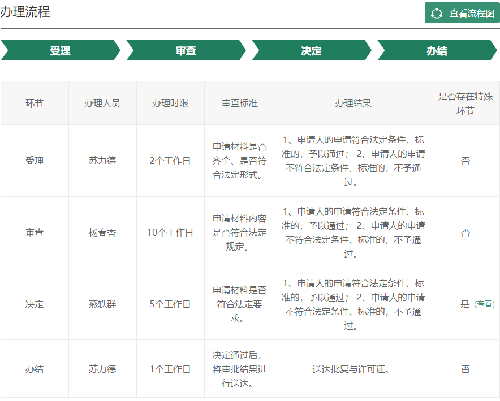
Task: Open the 查看 link in the 决定 row
Action: point(484,304)
